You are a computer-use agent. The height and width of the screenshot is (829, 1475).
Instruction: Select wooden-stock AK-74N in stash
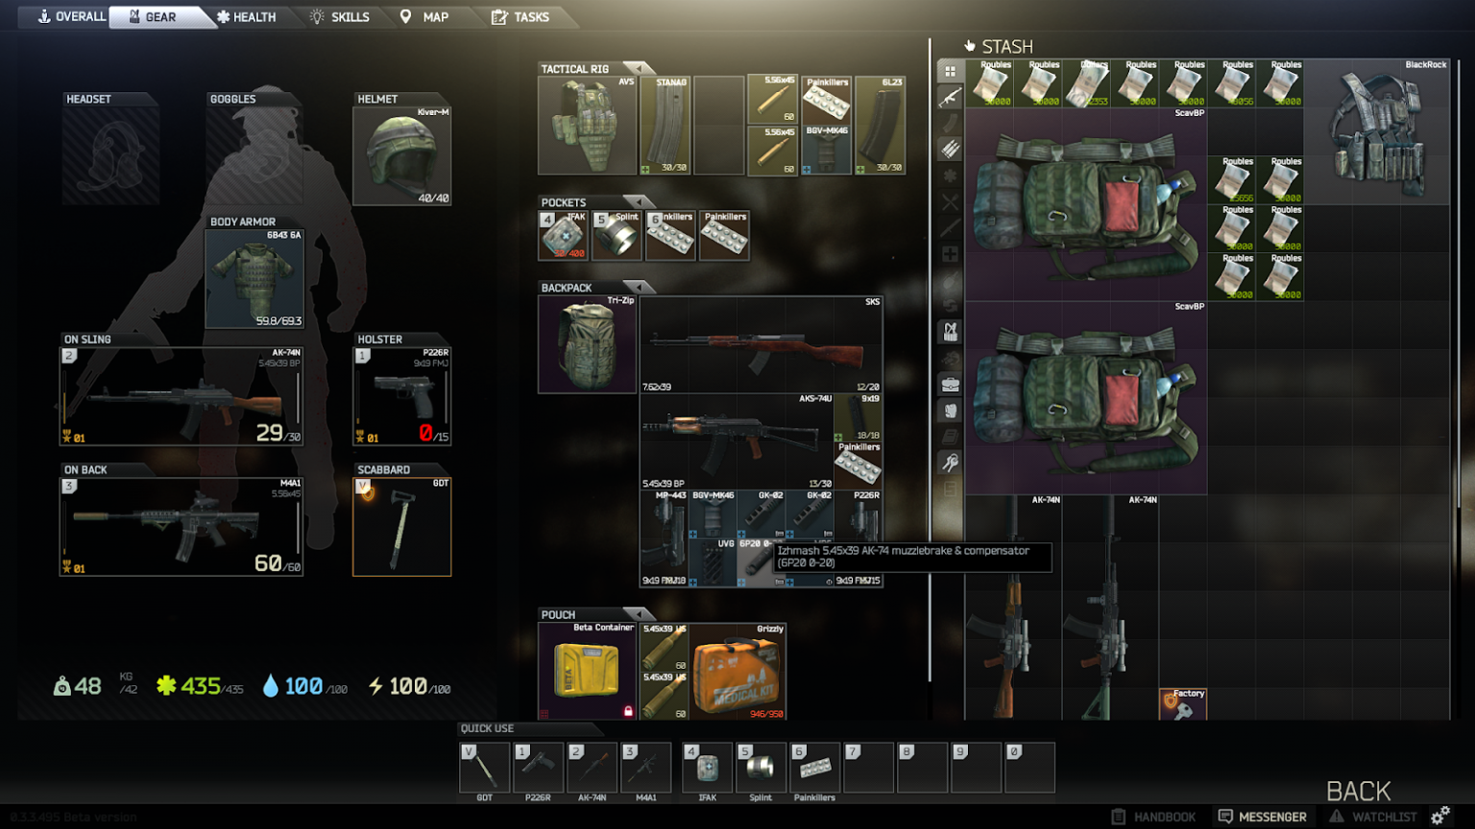coord(1013,607)
